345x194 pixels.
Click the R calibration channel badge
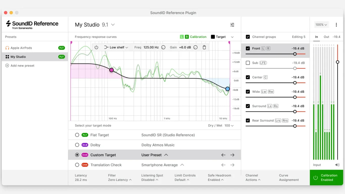click(187, 37)
